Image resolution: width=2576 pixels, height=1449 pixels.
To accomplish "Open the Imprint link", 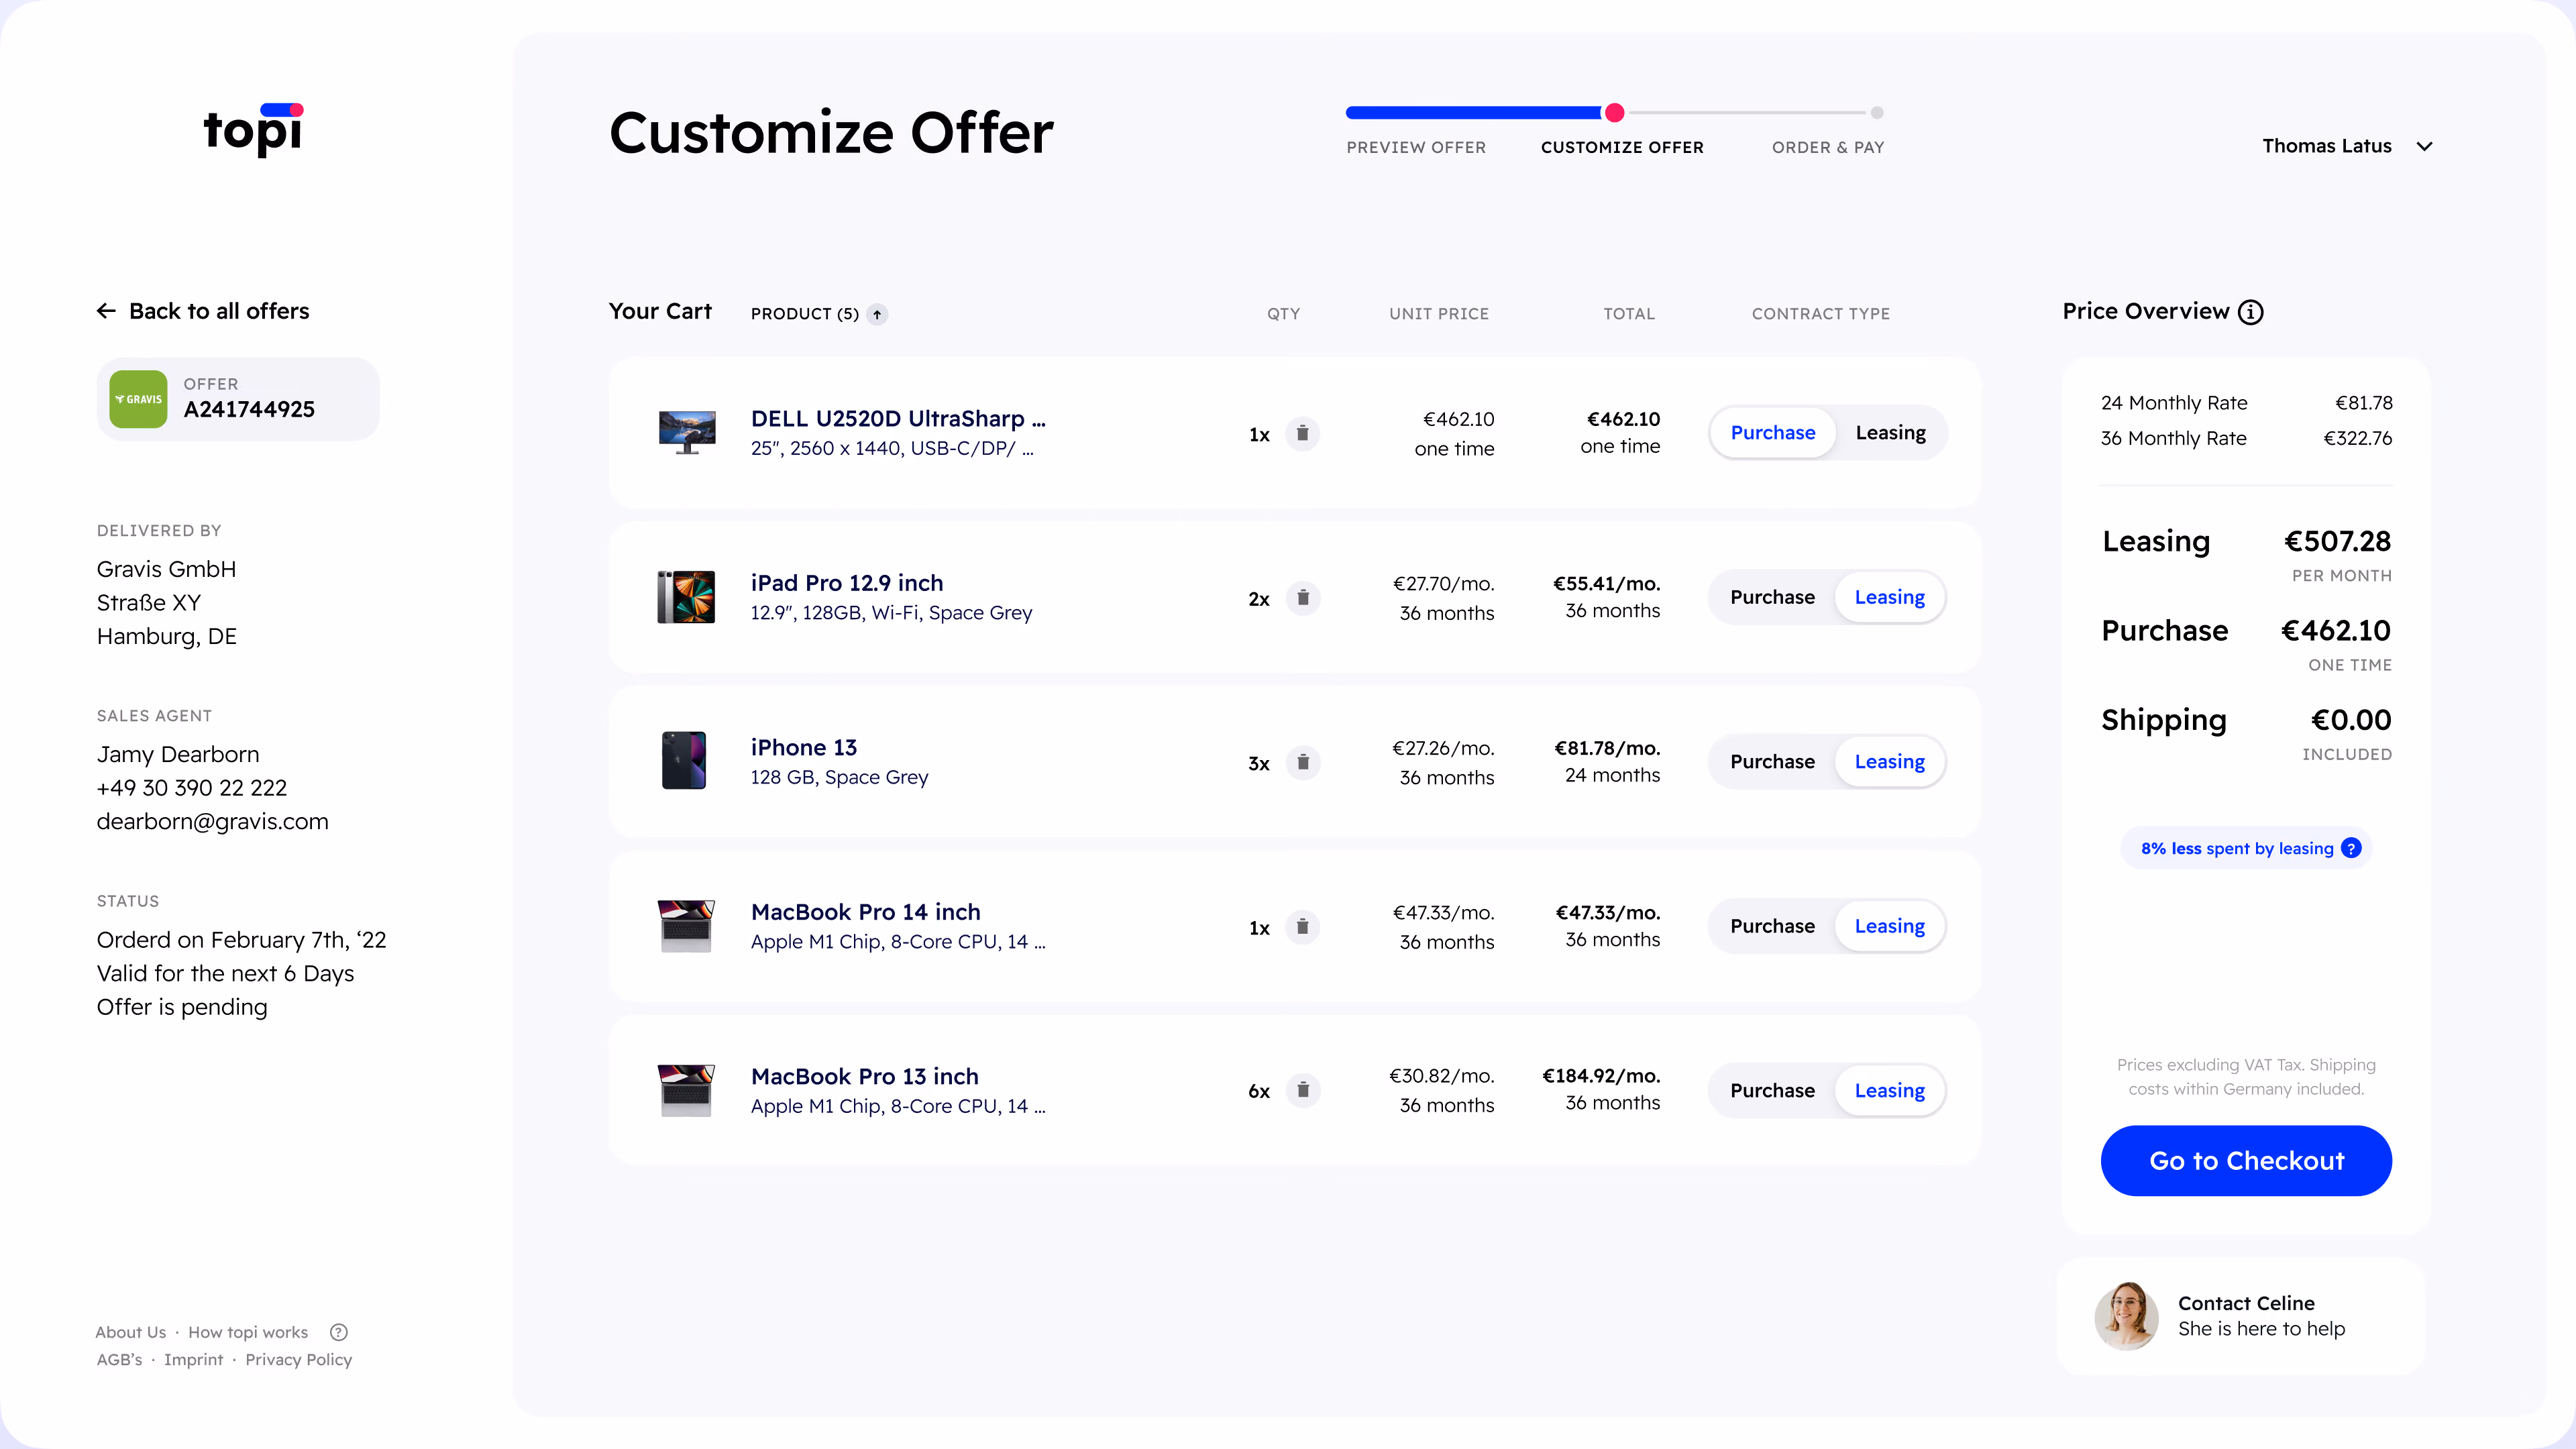I will click(194, 1360).
